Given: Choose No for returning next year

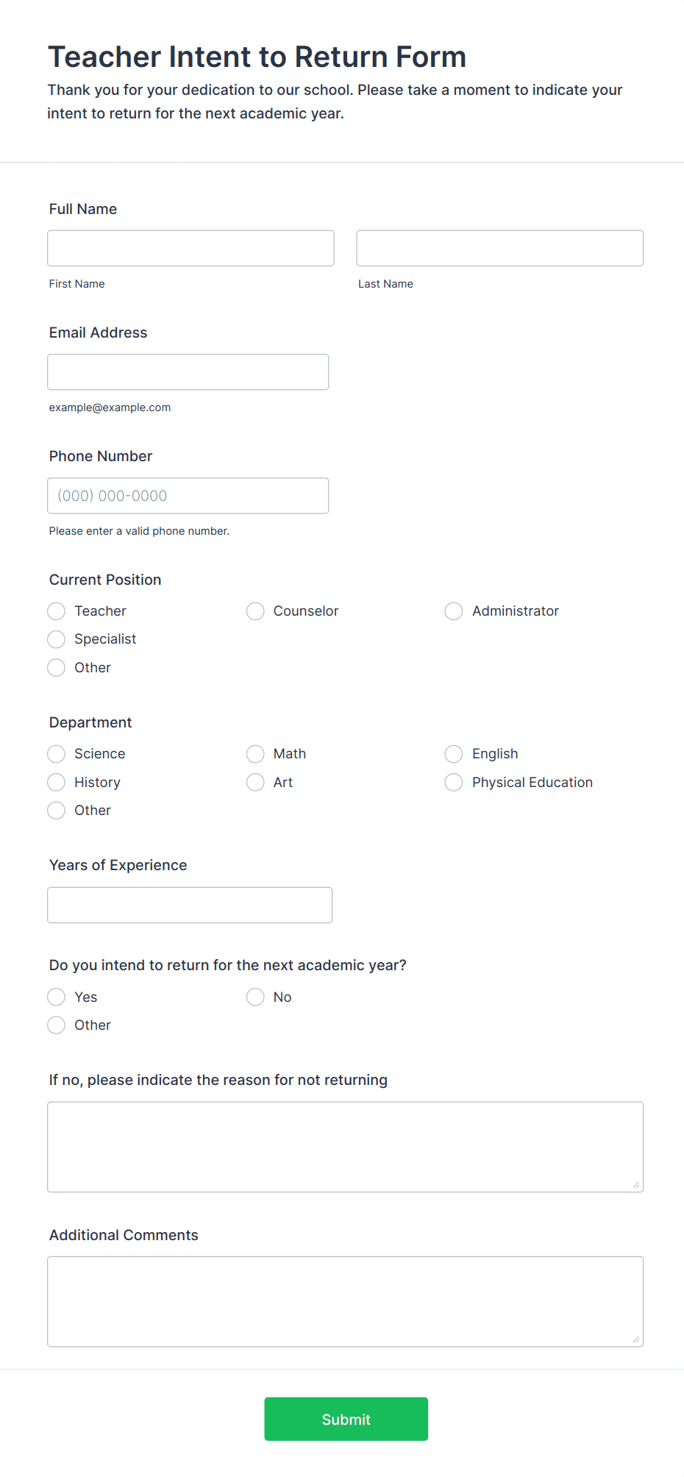Looking at the screenshot, I should tap(255, 997).
